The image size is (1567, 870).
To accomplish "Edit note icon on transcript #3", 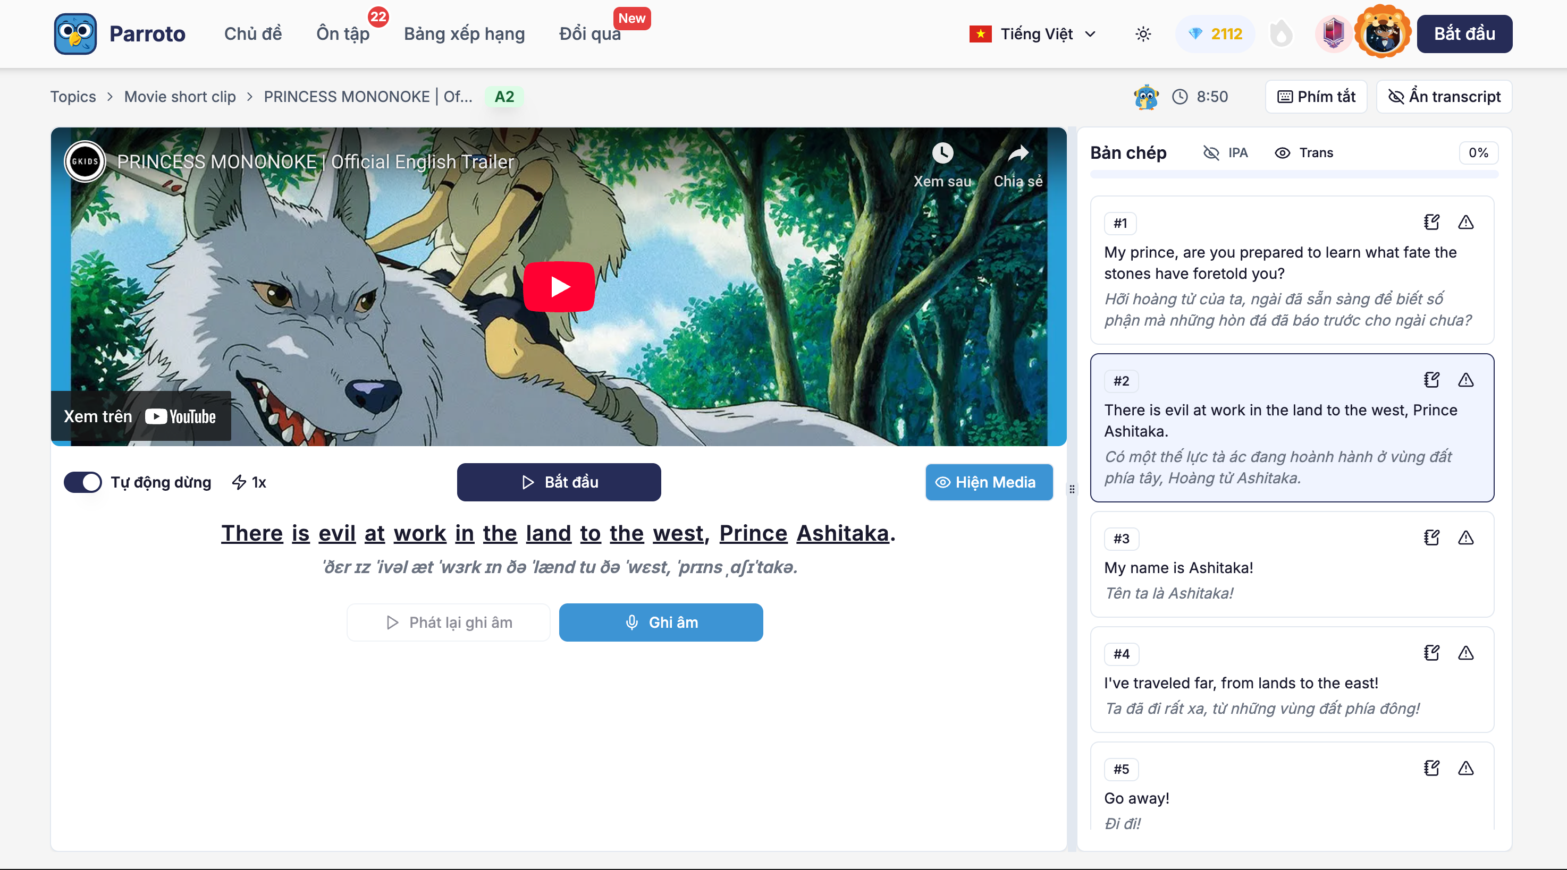I will click(1431, 538).
